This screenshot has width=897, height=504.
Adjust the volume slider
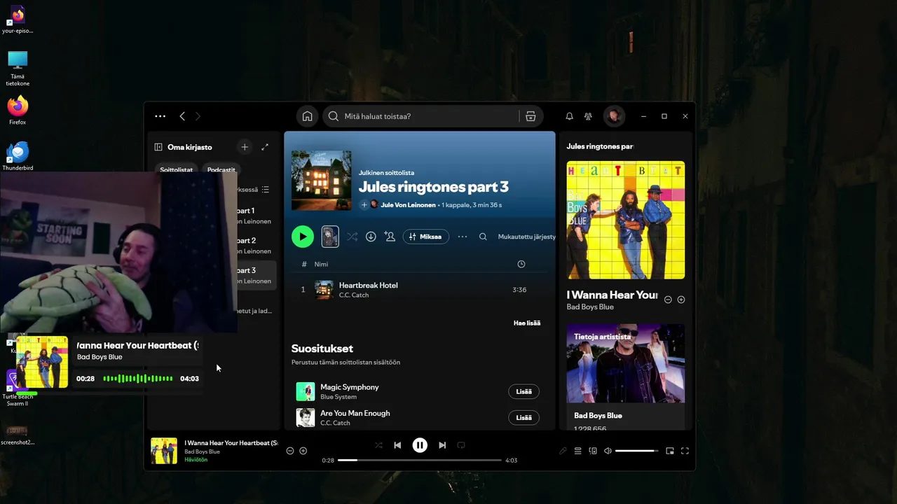pos(636,451)
